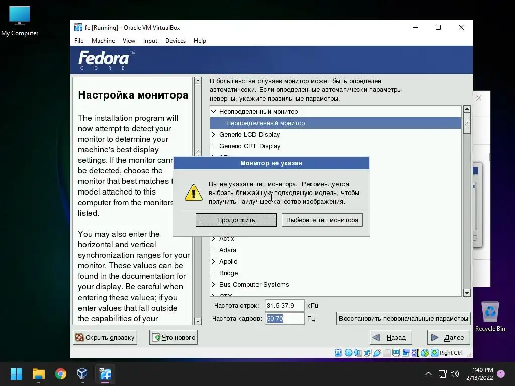Show hidden system tray icons
The width and height of the screenshot is (515, 386).
tap(428, 373)
